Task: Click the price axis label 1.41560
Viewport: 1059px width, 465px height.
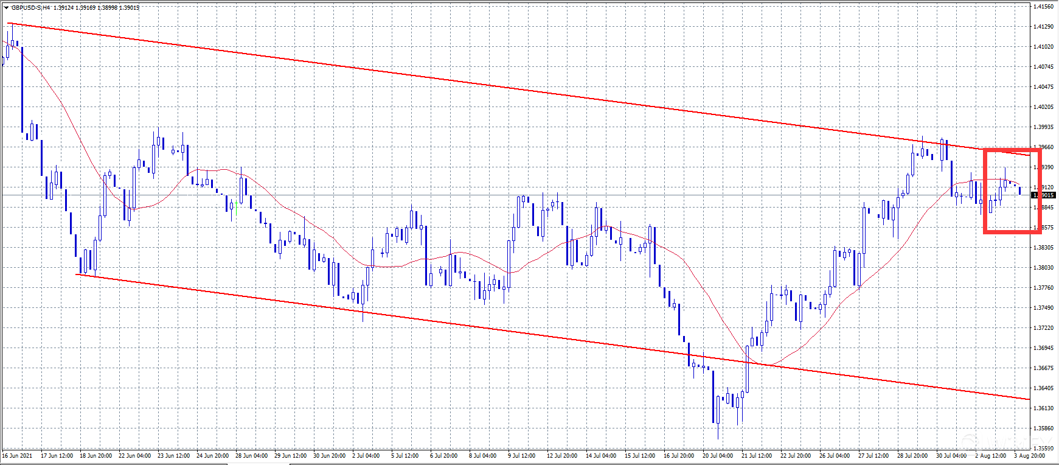Action: [x=1043, y=7]
